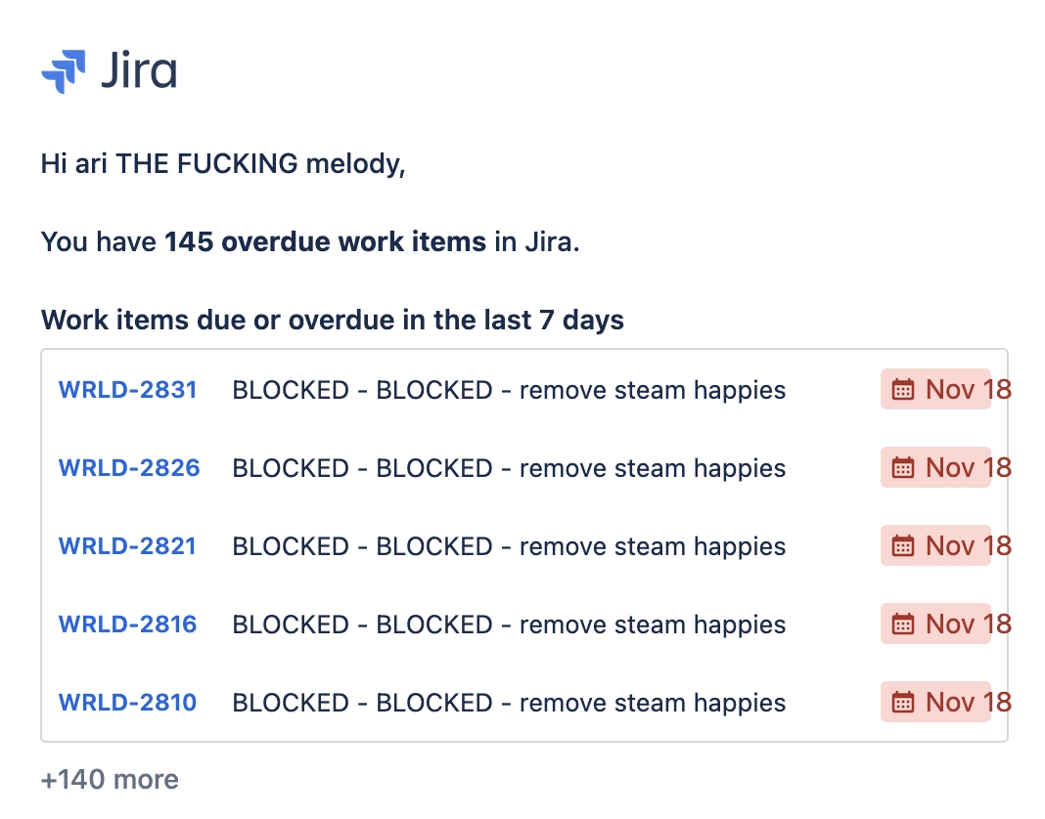Open issue link WRLD-2821

pyautogui.click(x=127, y=546)
